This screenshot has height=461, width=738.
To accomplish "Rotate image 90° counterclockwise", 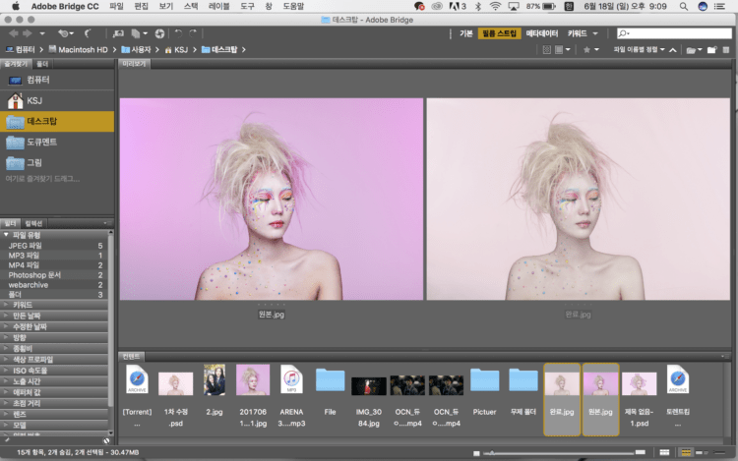I will coord(179,32).
